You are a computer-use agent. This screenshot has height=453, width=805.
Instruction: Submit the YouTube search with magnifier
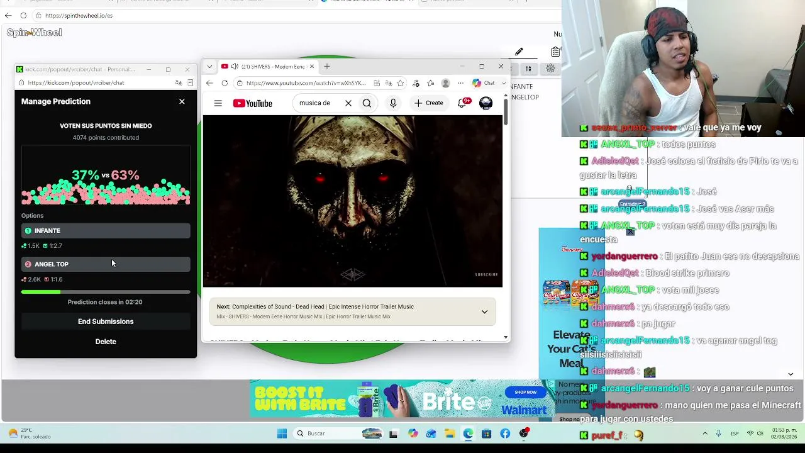(367, 103)
